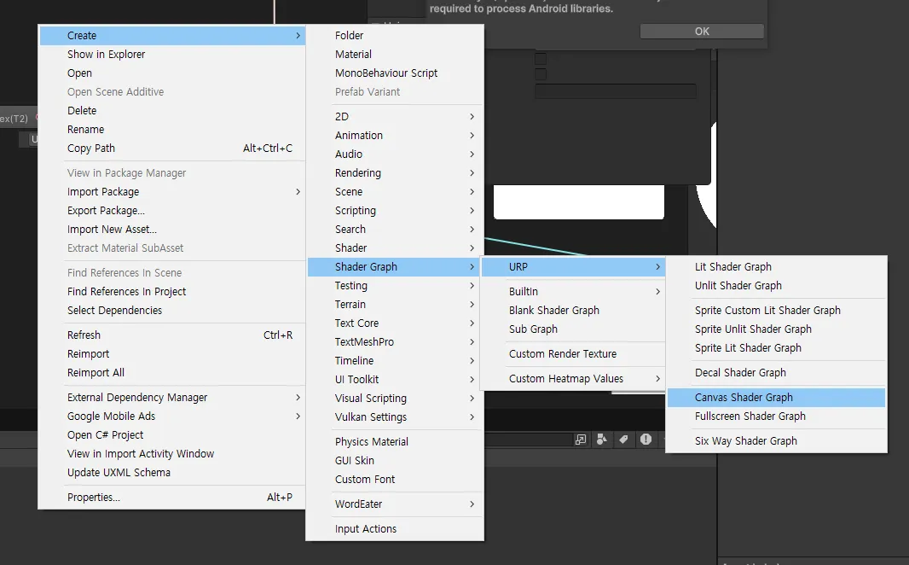Click the dark text field in the dialog
This screenshot has height=565, width=909.
point(615,91)
